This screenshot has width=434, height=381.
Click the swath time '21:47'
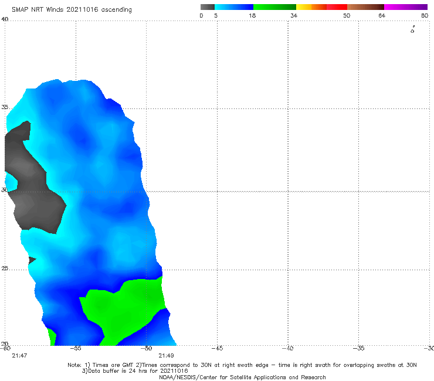pyautogui.click(x=19, y=356)
